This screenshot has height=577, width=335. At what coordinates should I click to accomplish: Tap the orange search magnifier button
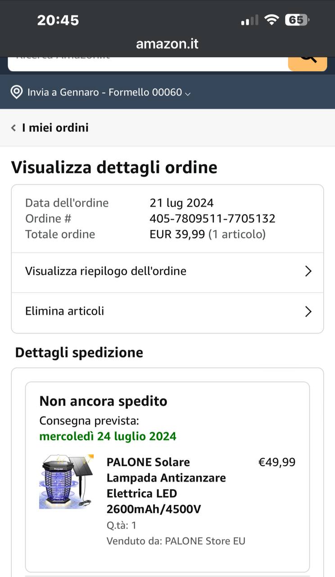[x=308, y=63]
